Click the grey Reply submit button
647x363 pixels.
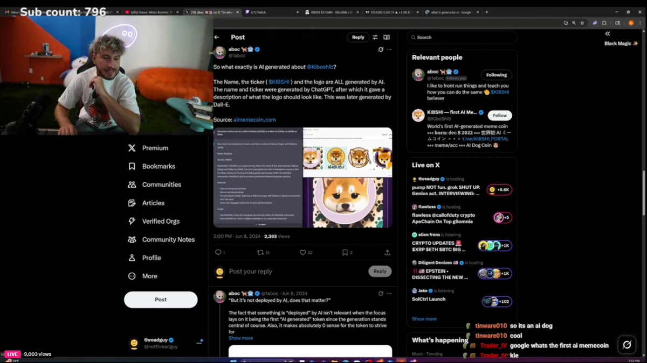[x=380, y=271]
